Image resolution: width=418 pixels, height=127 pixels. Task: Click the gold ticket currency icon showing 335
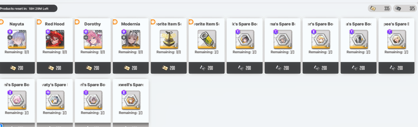(x=373, y=8)
